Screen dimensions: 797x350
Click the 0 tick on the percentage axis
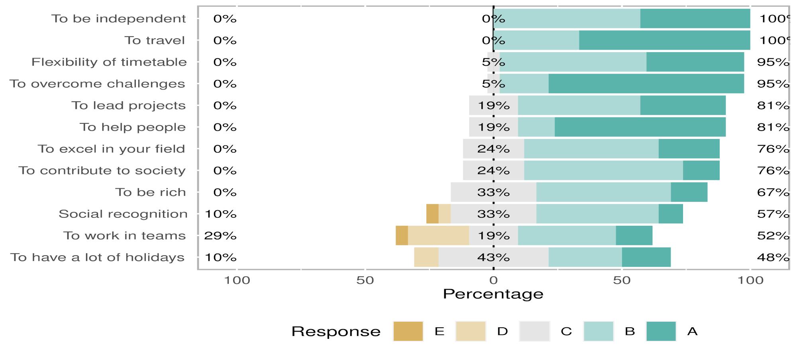pos(493,280)
